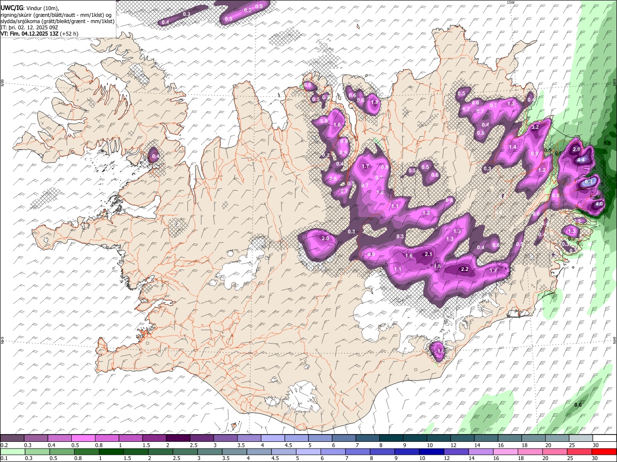Select the bright pink top-row swatch labeled 0.5
Image resolution: width=617 pixels, height=462 pixels.
coord(83,438)
